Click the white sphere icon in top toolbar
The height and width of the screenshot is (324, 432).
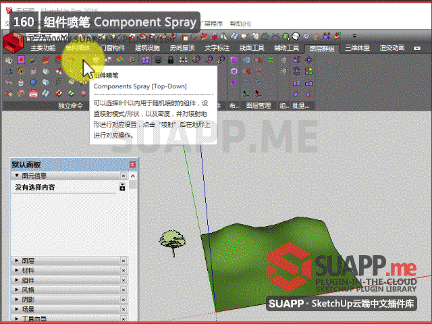tap(296, 36)
